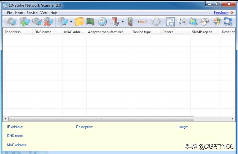
Task: Open the yellow folder toolbar icon
Action: pyautogui.click(x=79, y=22)
